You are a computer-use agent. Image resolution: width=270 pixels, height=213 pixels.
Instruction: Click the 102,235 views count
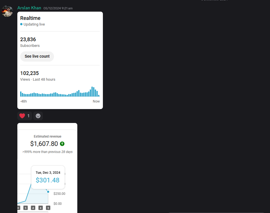(30, 73)
